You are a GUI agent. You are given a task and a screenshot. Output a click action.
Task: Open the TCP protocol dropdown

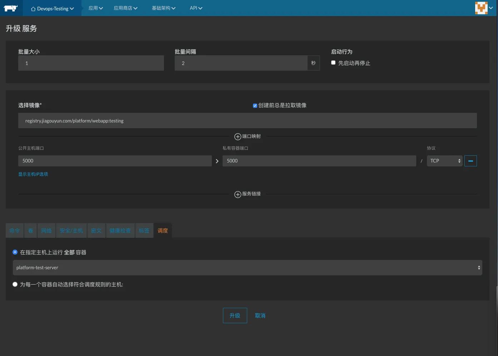445,161
